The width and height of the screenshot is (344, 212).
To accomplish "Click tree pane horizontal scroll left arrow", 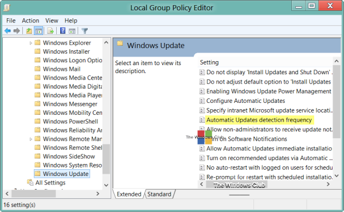I will (7, 194).
